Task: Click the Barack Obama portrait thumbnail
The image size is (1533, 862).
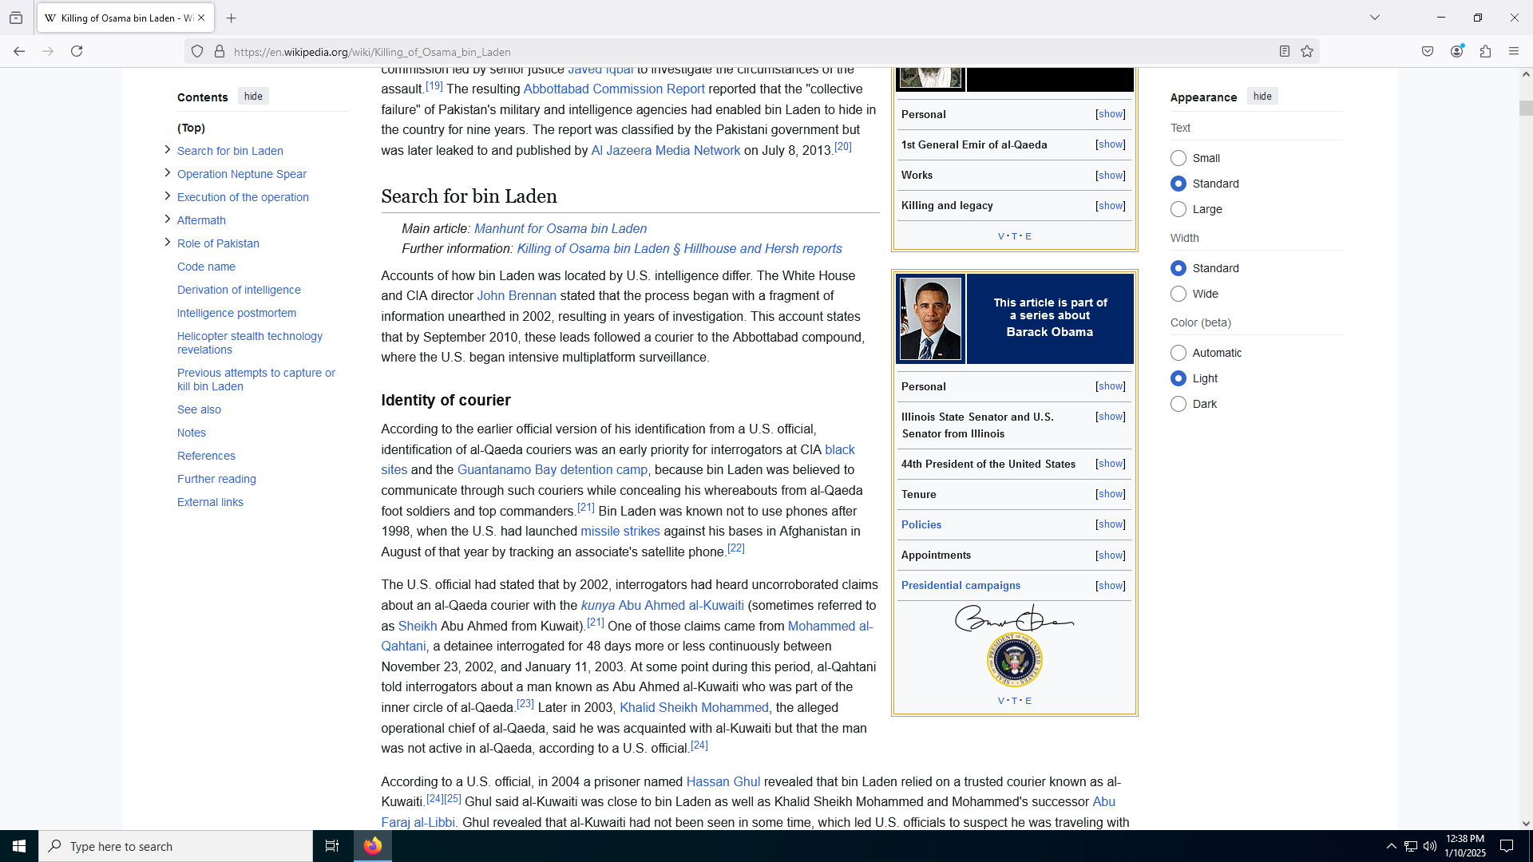Action: 930,318
